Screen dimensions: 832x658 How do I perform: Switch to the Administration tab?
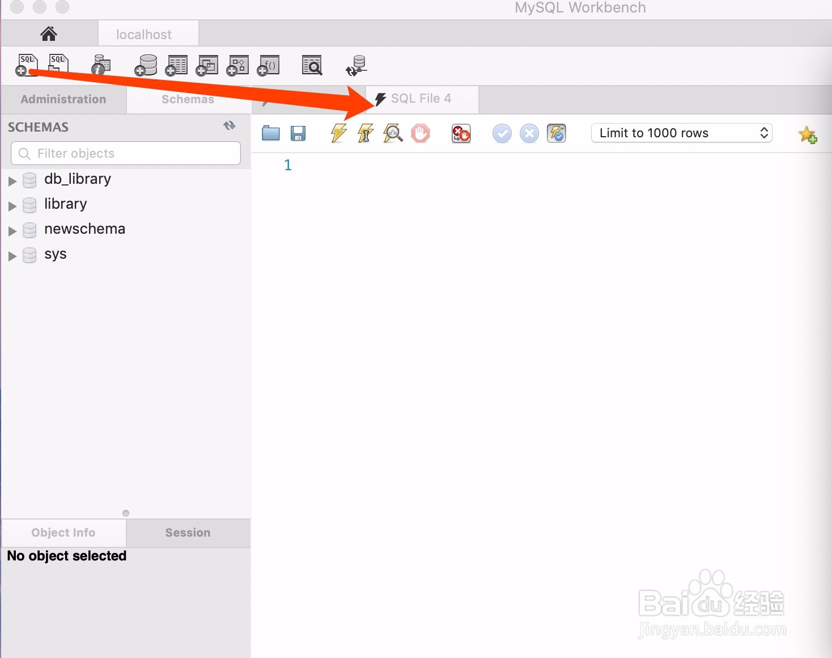coord(63,99)
